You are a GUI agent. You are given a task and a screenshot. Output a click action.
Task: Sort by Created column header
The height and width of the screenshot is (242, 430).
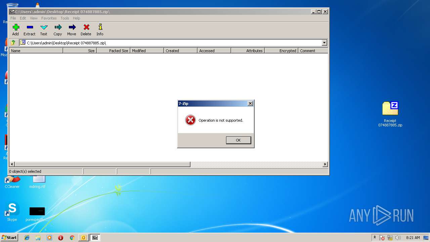[180, 51]
